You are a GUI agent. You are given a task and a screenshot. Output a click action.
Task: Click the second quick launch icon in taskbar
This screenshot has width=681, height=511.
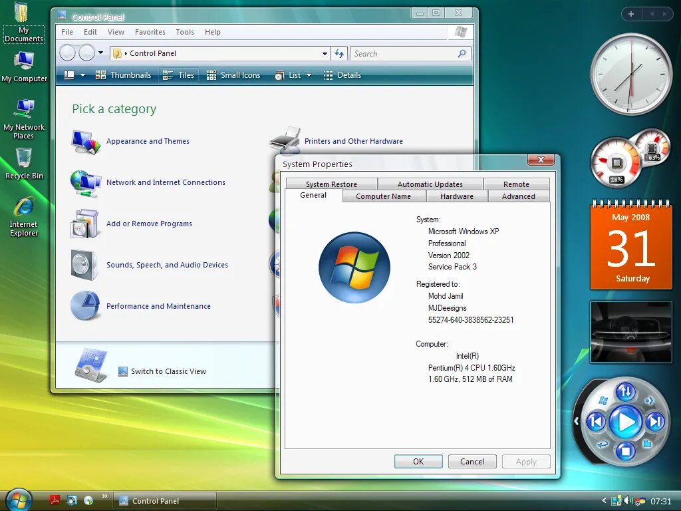[x=71, y=500]
